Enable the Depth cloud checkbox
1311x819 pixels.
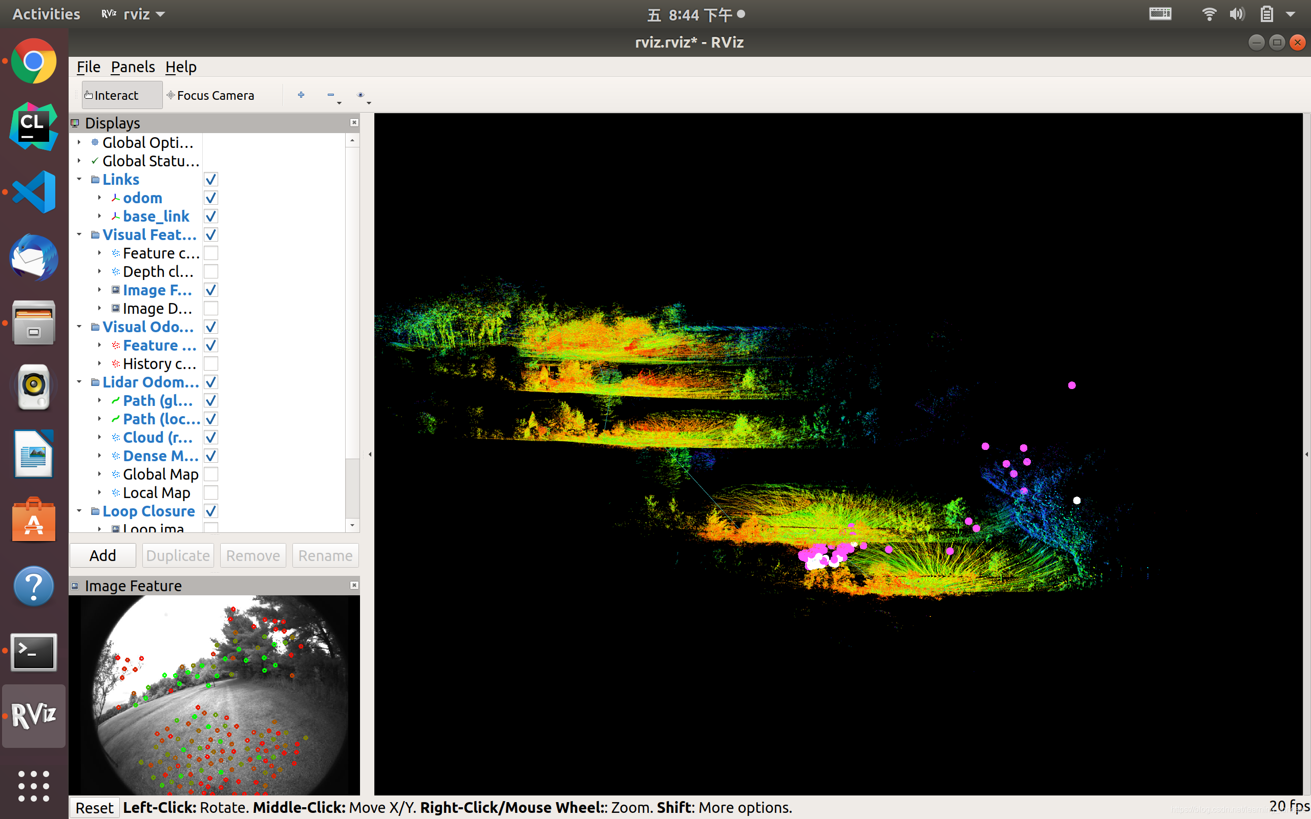coord(211,271)
